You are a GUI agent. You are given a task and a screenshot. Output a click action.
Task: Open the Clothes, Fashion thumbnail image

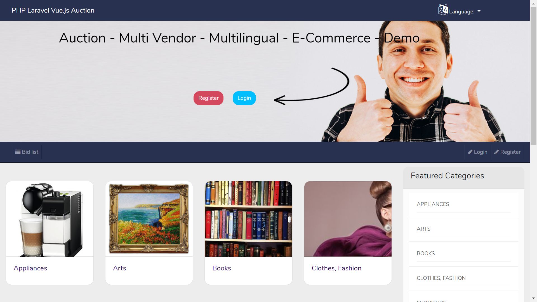coord(348,219)
